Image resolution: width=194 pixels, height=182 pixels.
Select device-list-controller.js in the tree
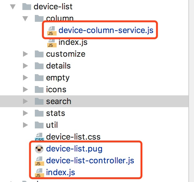(90, 160)
